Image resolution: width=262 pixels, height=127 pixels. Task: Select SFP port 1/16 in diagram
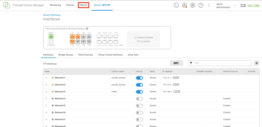coord(116,42)
